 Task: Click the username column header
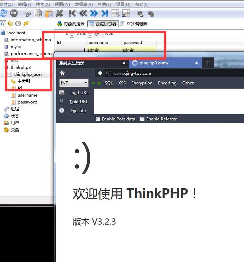(x=104, y=43)
